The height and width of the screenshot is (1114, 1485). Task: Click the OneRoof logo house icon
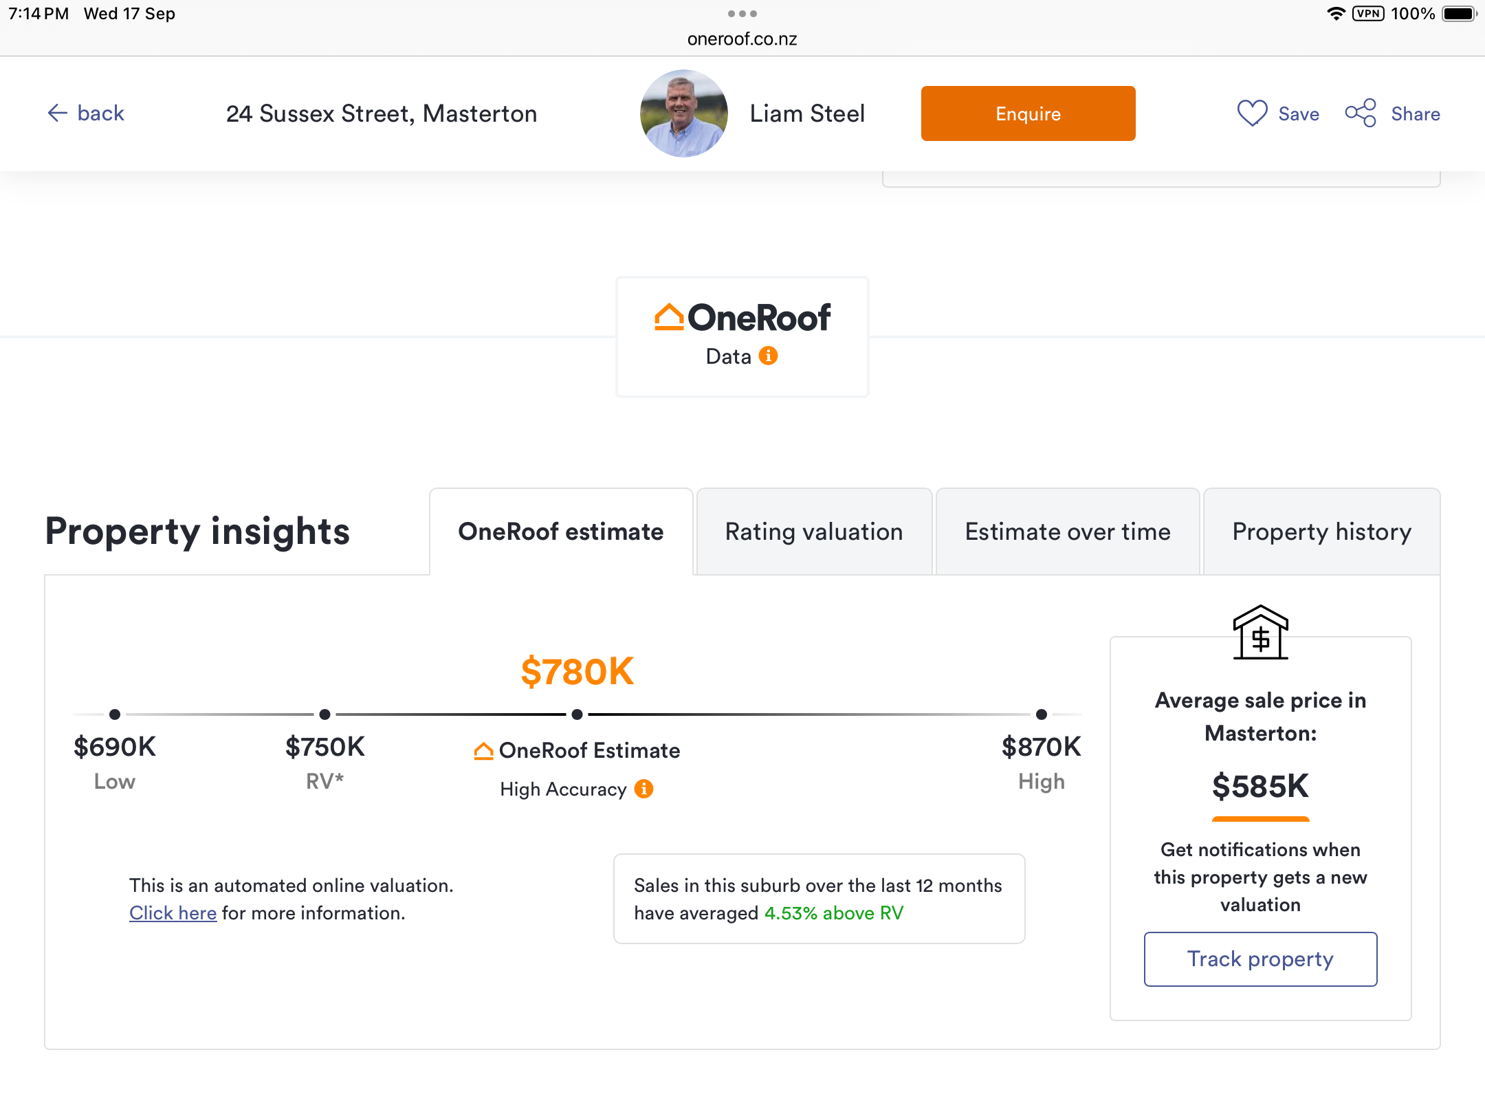pyautogui.click(x=668, y=318)
